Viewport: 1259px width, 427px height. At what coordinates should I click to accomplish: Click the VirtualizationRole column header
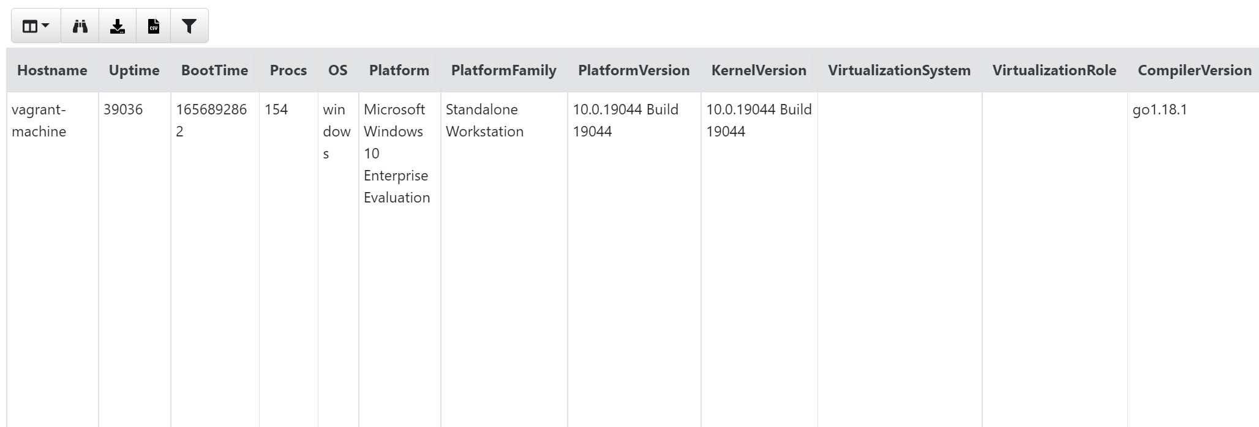1054,70
